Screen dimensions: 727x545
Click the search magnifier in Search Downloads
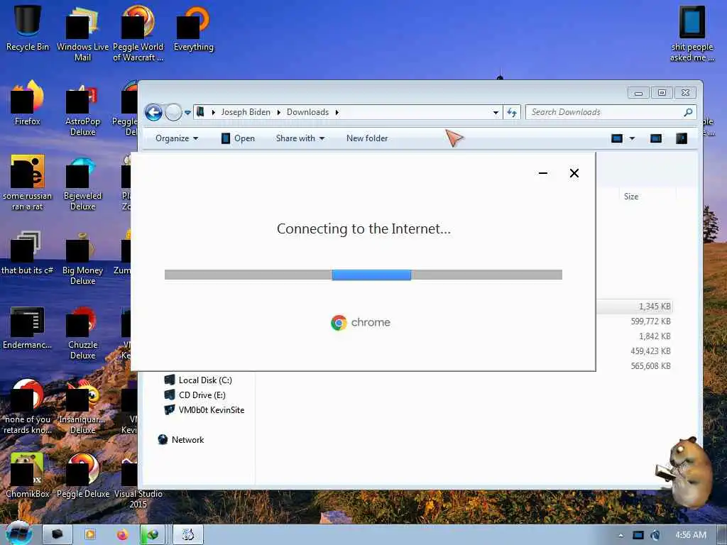tap(688, 112)
